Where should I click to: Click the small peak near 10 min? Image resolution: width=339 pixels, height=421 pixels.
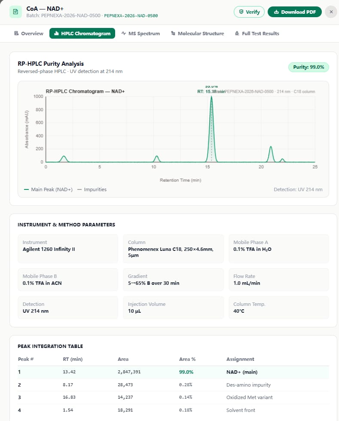(156, 159)
